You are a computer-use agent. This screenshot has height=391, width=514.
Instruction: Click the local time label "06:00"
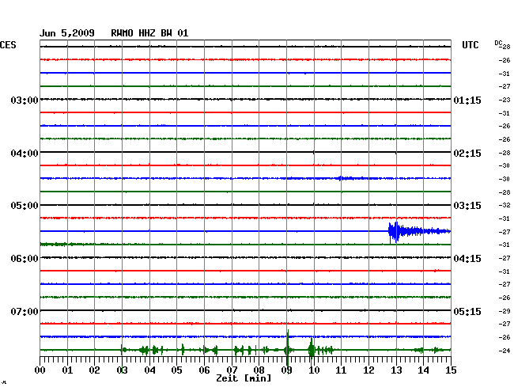pyautogui.click(x=25, y=259)
